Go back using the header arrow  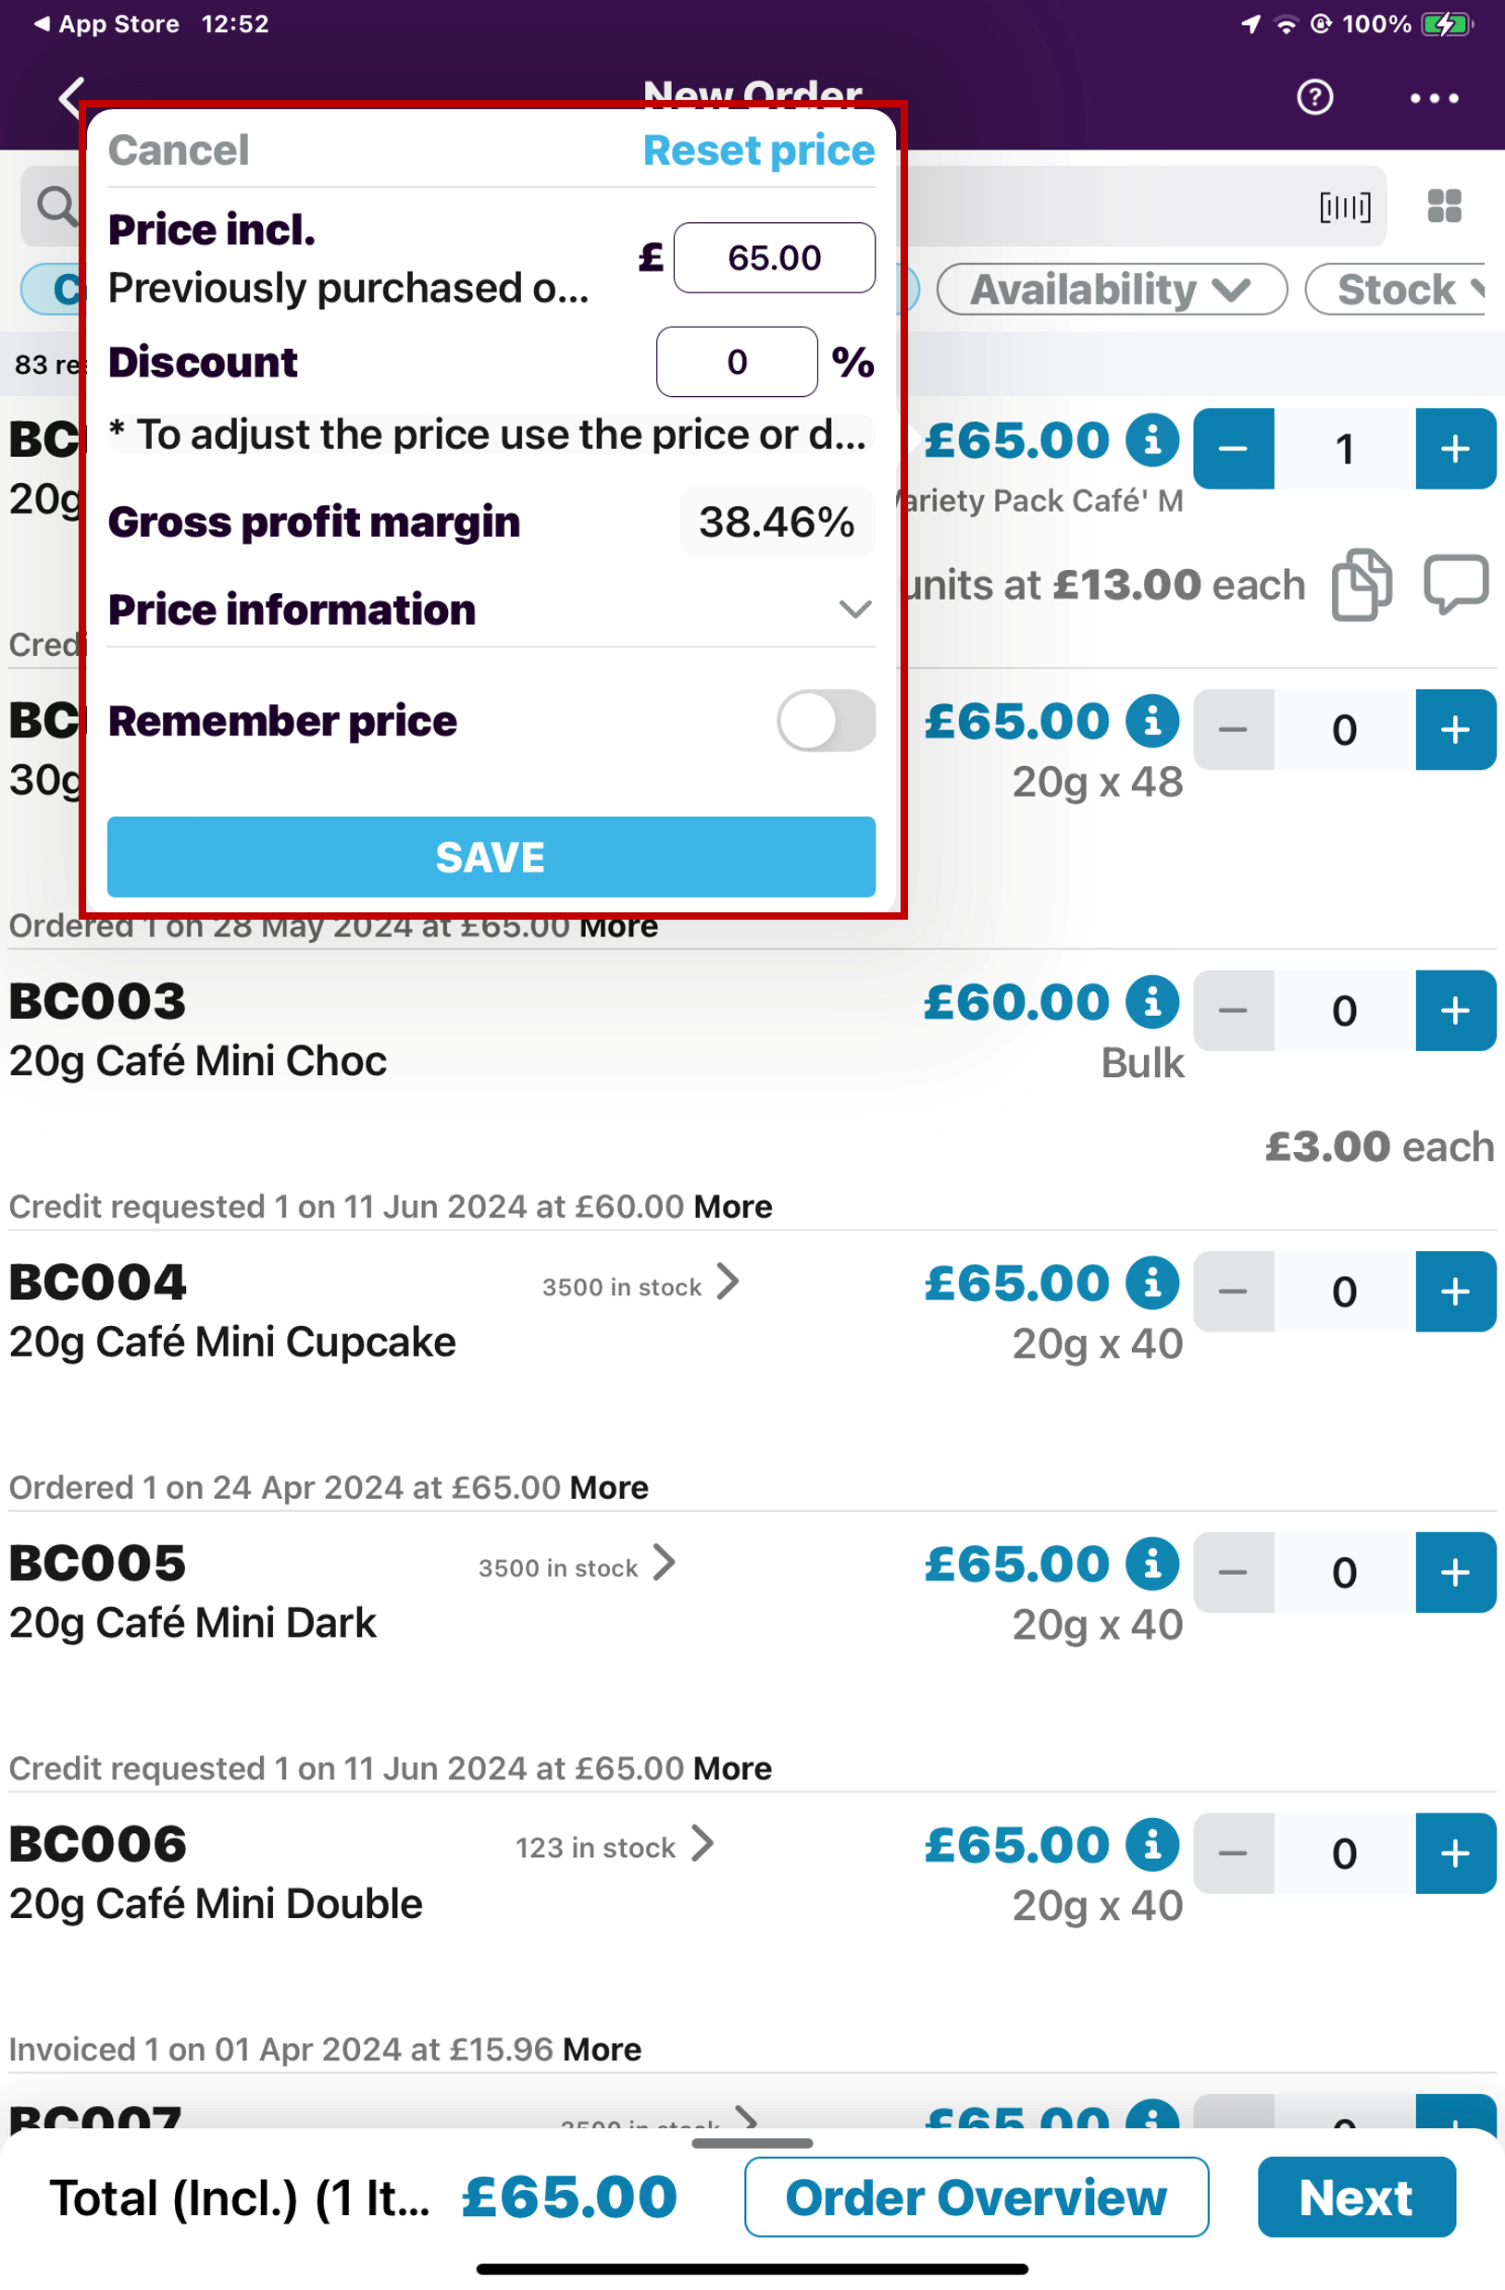point(71,97)
